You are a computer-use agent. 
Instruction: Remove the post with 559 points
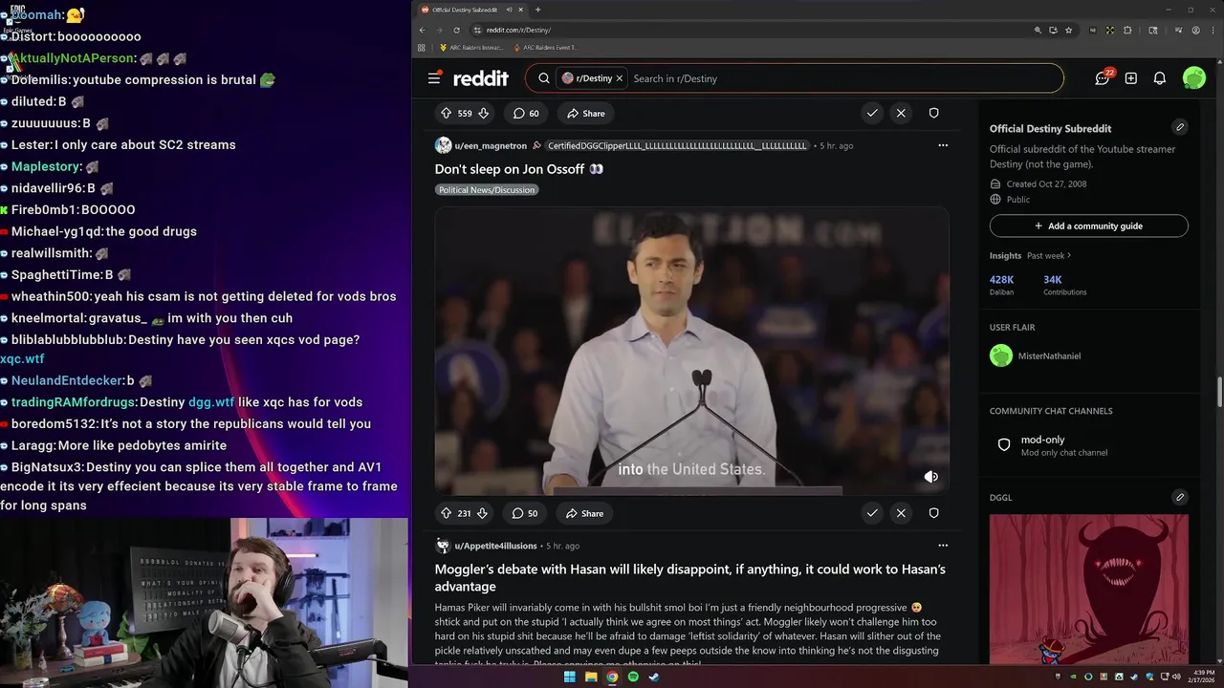coord(901,113)
